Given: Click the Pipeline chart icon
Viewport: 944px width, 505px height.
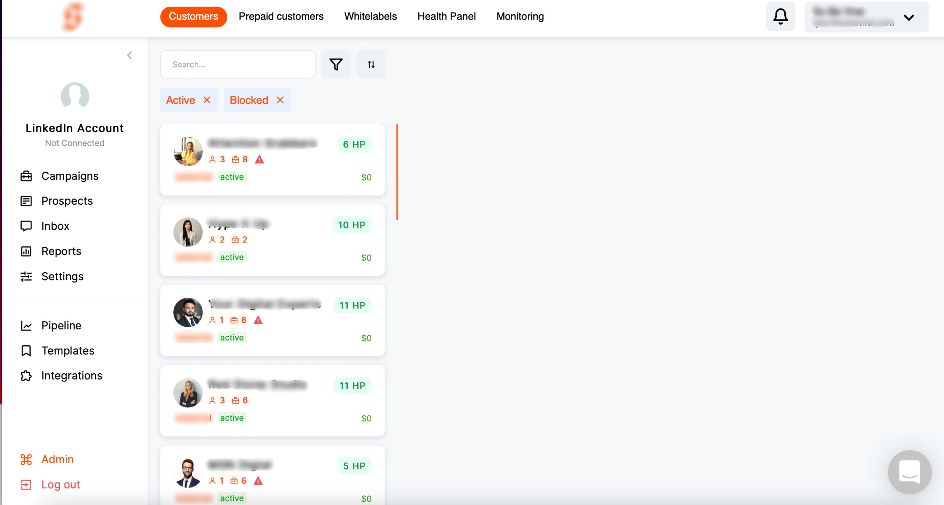Looking at the screenshot, I should 26,325.
